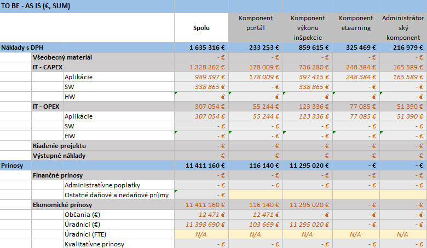Select 11 411 160 € in Ekonomické prínosy row
427x248 pixels.
201,205
